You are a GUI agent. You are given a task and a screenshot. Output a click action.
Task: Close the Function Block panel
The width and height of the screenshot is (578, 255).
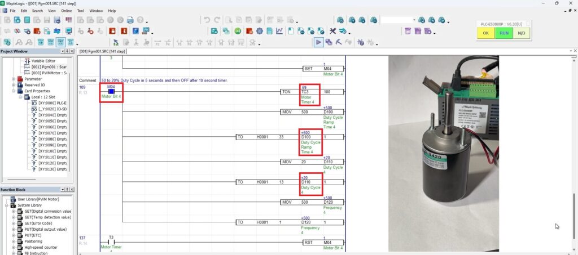pyautogui.click(x=72, y=190)
